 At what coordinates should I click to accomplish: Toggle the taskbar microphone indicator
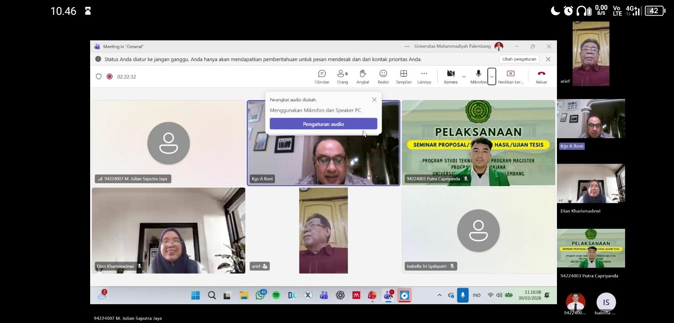pos(463,295)
